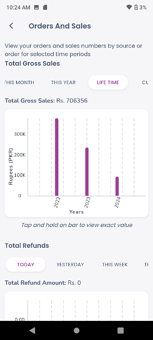Tap the Wi-Fi status icon

pyautogui.click(x=129, y=7)
